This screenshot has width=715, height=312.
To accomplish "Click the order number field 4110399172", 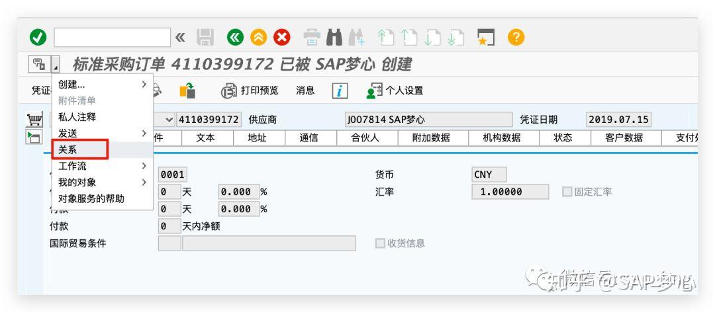I will 209,120.
